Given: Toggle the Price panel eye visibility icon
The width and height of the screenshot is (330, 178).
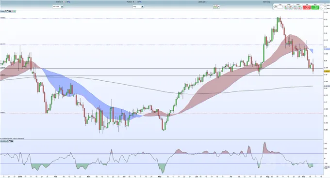Looking at the screenshot, I should (10, 11).
